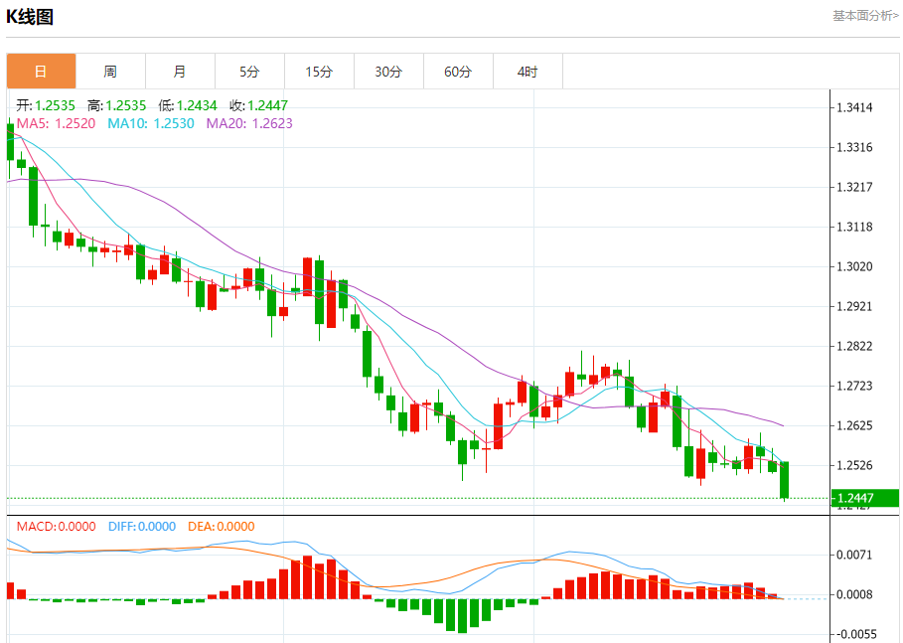This screenshot has width=903, height=643.
Task: Click the 1.2723 price axis label
Action: click(854, 386)
